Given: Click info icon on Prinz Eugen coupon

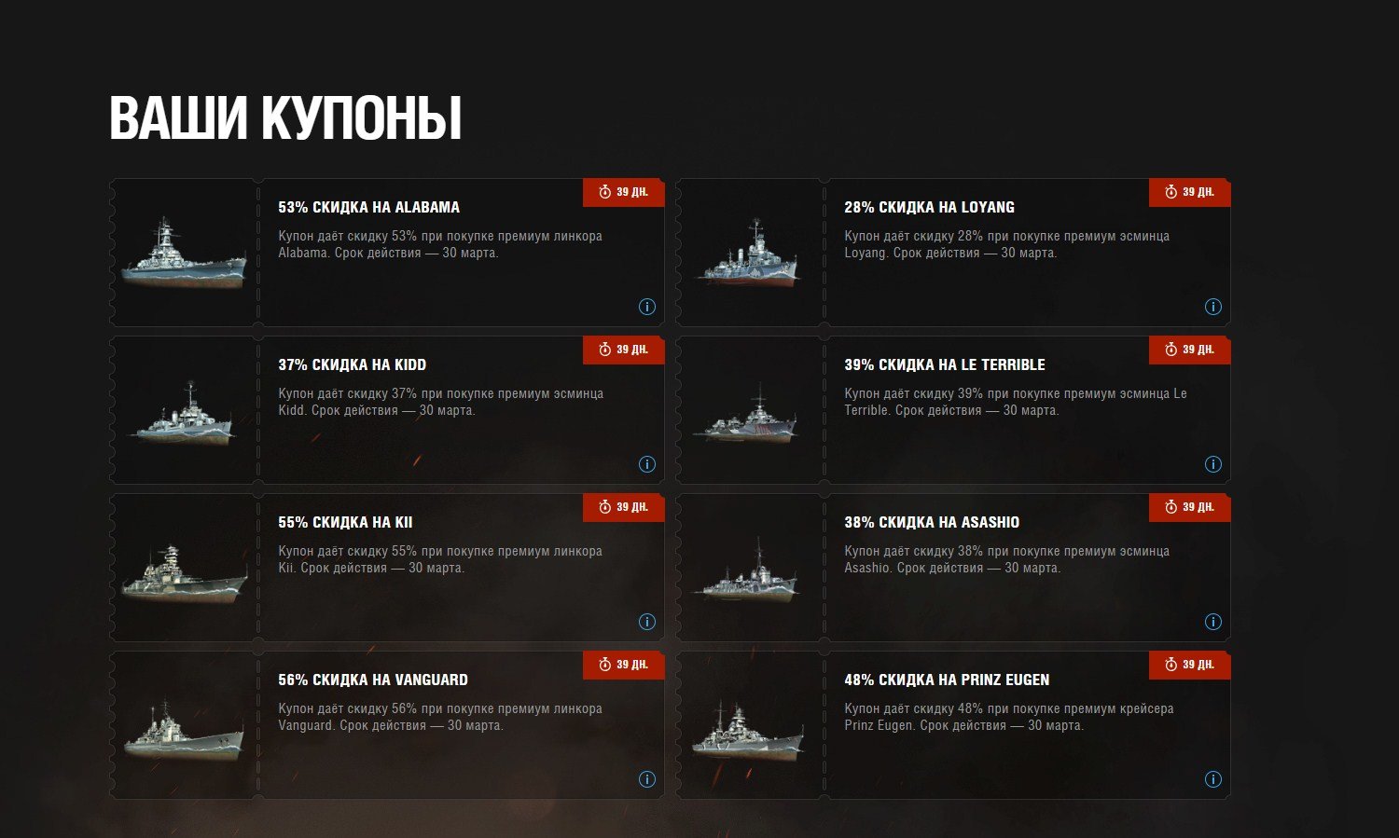Looking at the screenshot, I should tap(1212, 779).
